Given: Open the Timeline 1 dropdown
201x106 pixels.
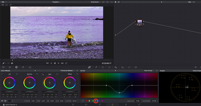Looking at the screenshot, I should point(57,2).
